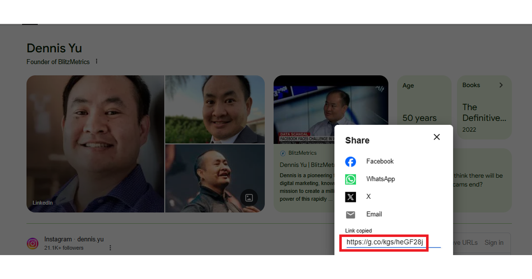
Task: Click the 'Link copied' label
Action: [x=359, y=231]
